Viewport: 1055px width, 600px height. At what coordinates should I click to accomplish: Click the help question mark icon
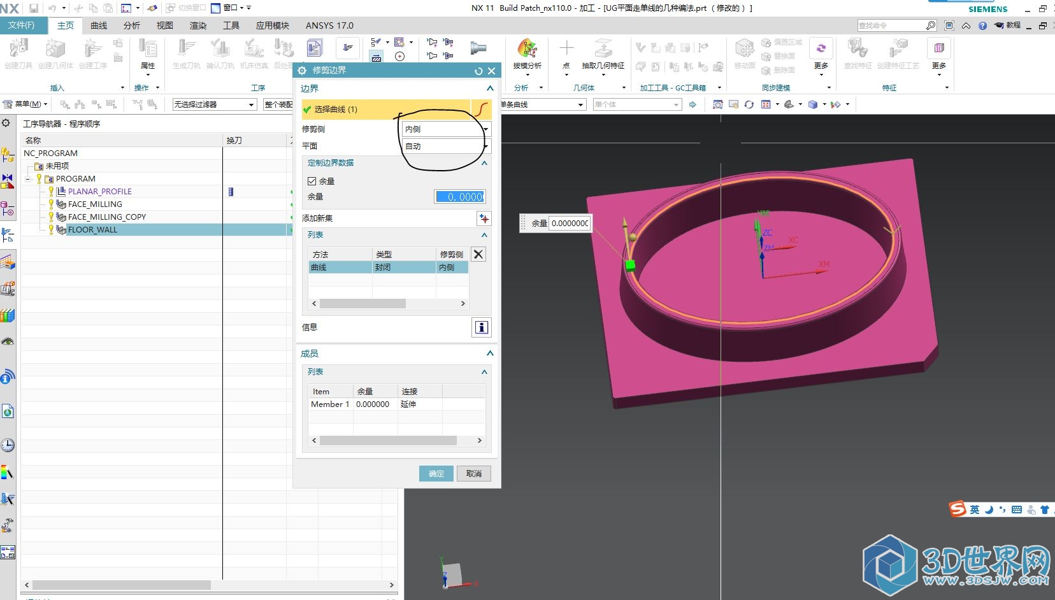point(982,25)
